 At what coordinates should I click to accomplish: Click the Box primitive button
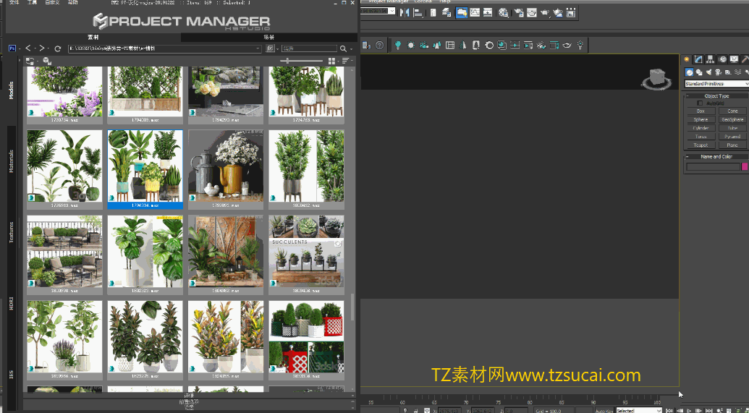(701, 111)
